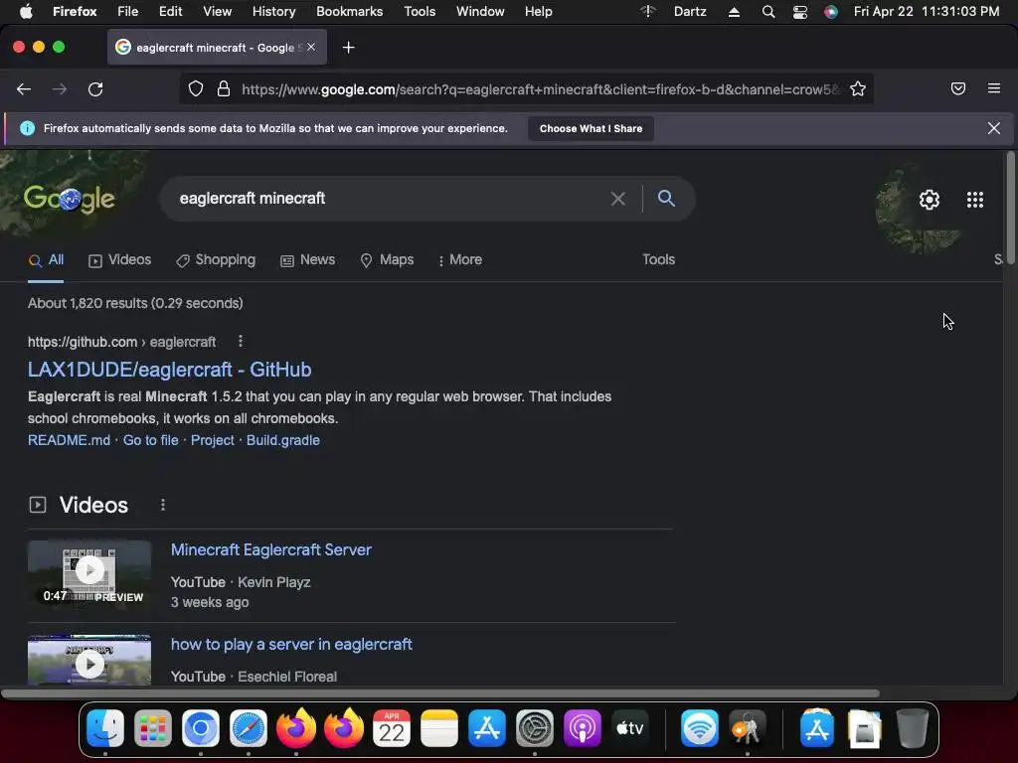
Task: Open System Preferences in the dock
Action: click(534, 728)
